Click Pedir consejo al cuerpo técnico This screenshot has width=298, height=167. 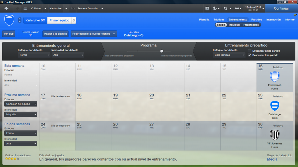[91, 34]
